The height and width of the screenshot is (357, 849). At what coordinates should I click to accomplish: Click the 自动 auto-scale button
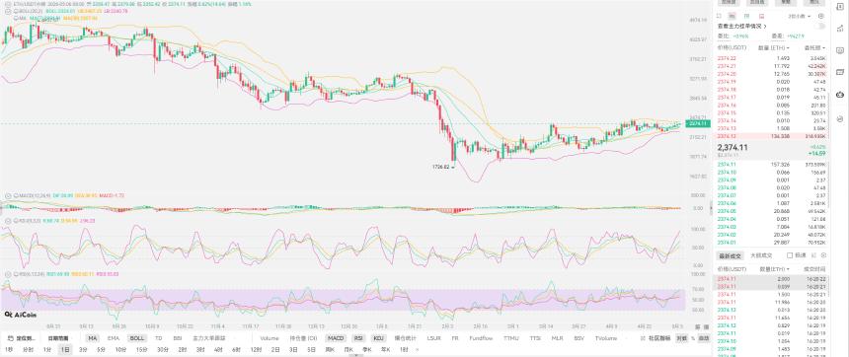click(x=703, y=338)
